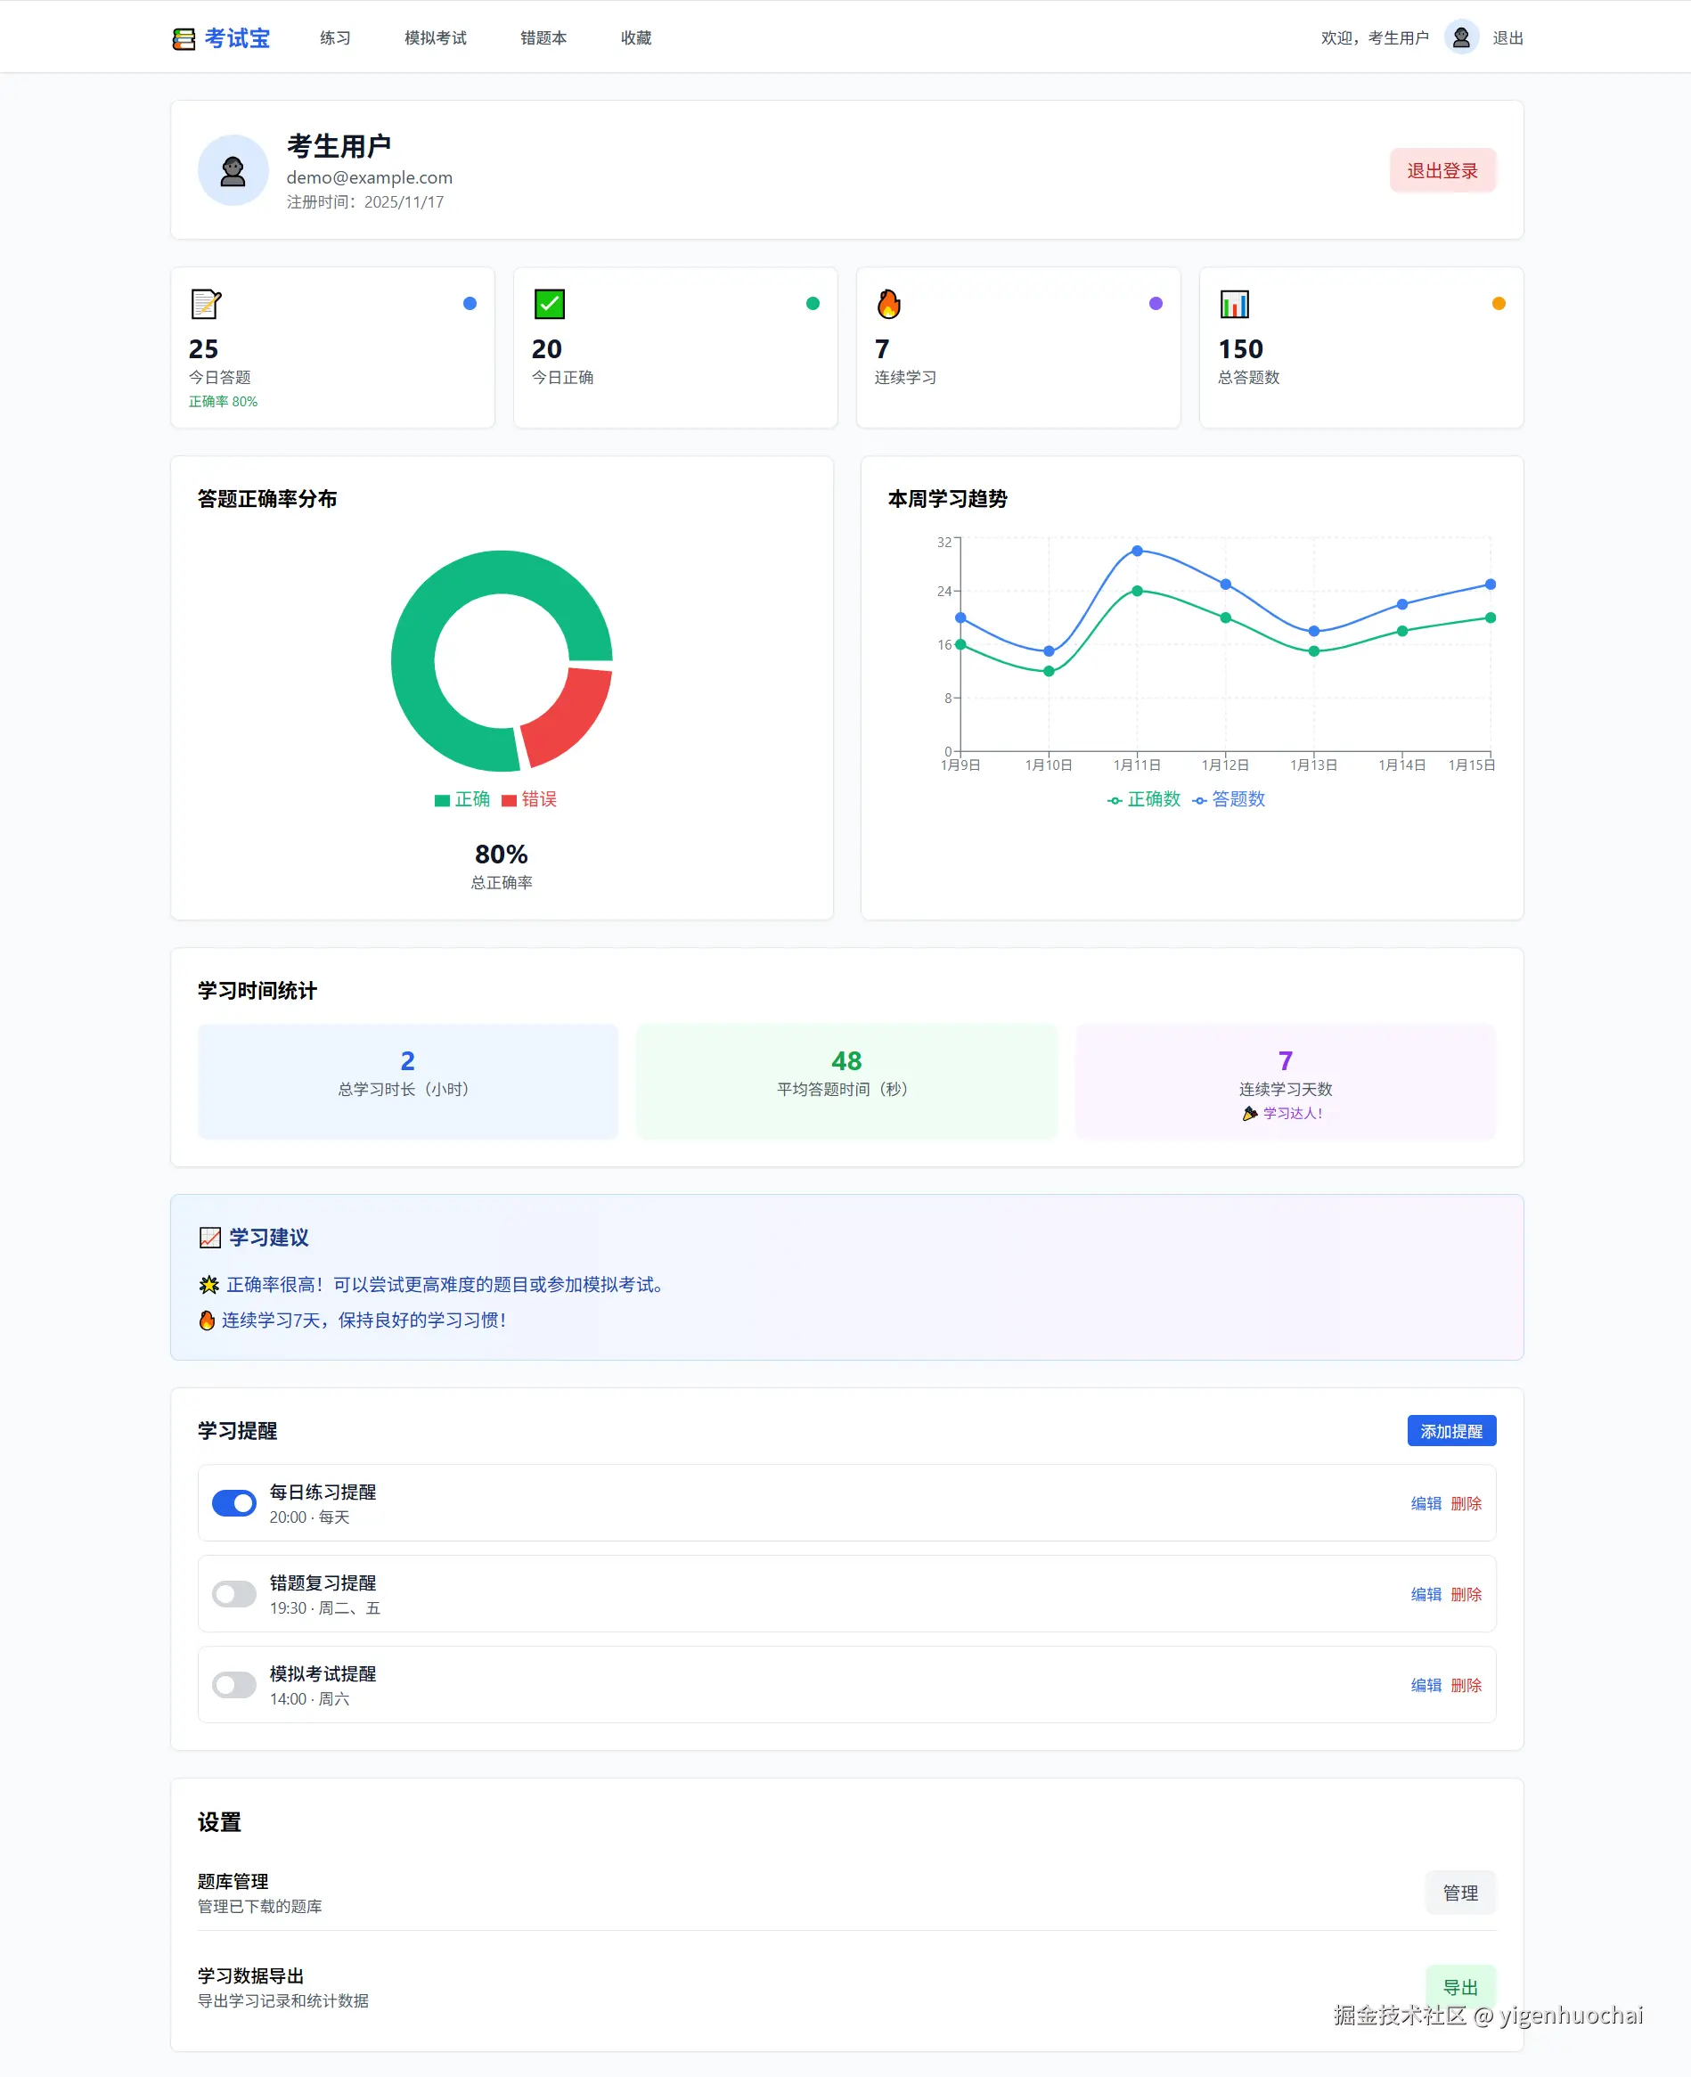1691x2077 pixels.
Task: Click the 添加提醒 button
Action: (x=1451, y=1431)
